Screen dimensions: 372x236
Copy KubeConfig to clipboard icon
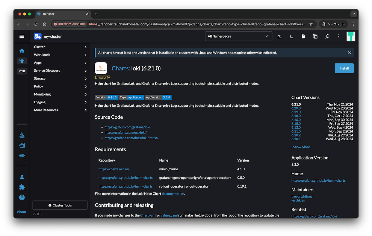coord(315,36)
